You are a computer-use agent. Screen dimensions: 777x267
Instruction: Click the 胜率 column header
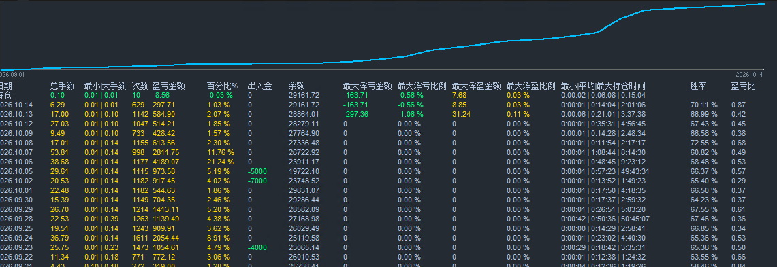tap(699, 86)
